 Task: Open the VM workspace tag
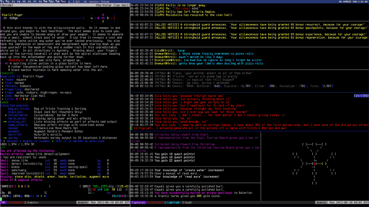46,2
